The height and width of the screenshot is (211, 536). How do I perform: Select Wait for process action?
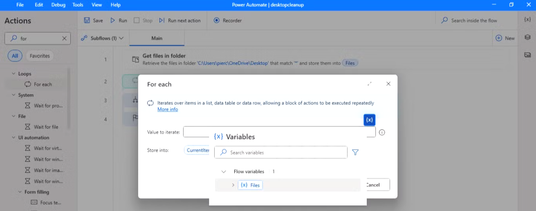point(44,105)
